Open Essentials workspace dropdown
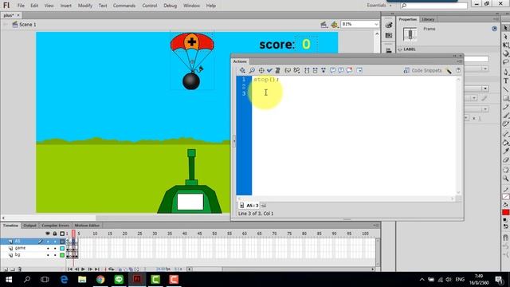The image size is (510, 287). pyautogui.click(x=379, y=6)
